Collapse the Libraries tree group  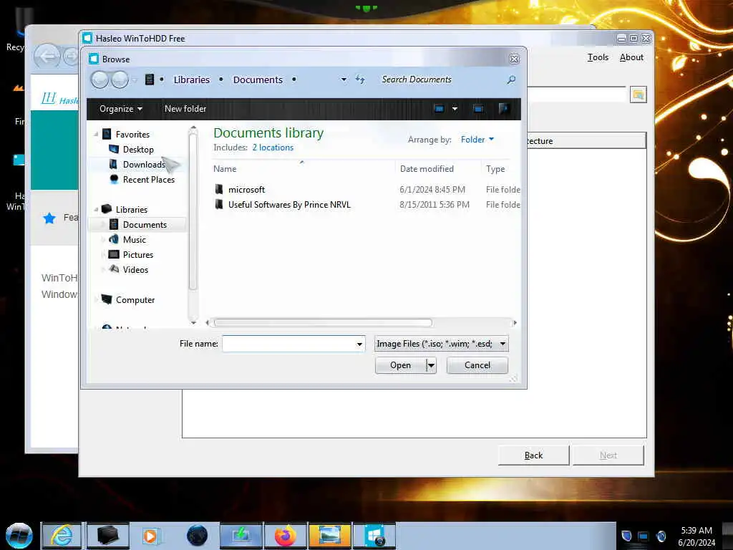pos(96,210)
